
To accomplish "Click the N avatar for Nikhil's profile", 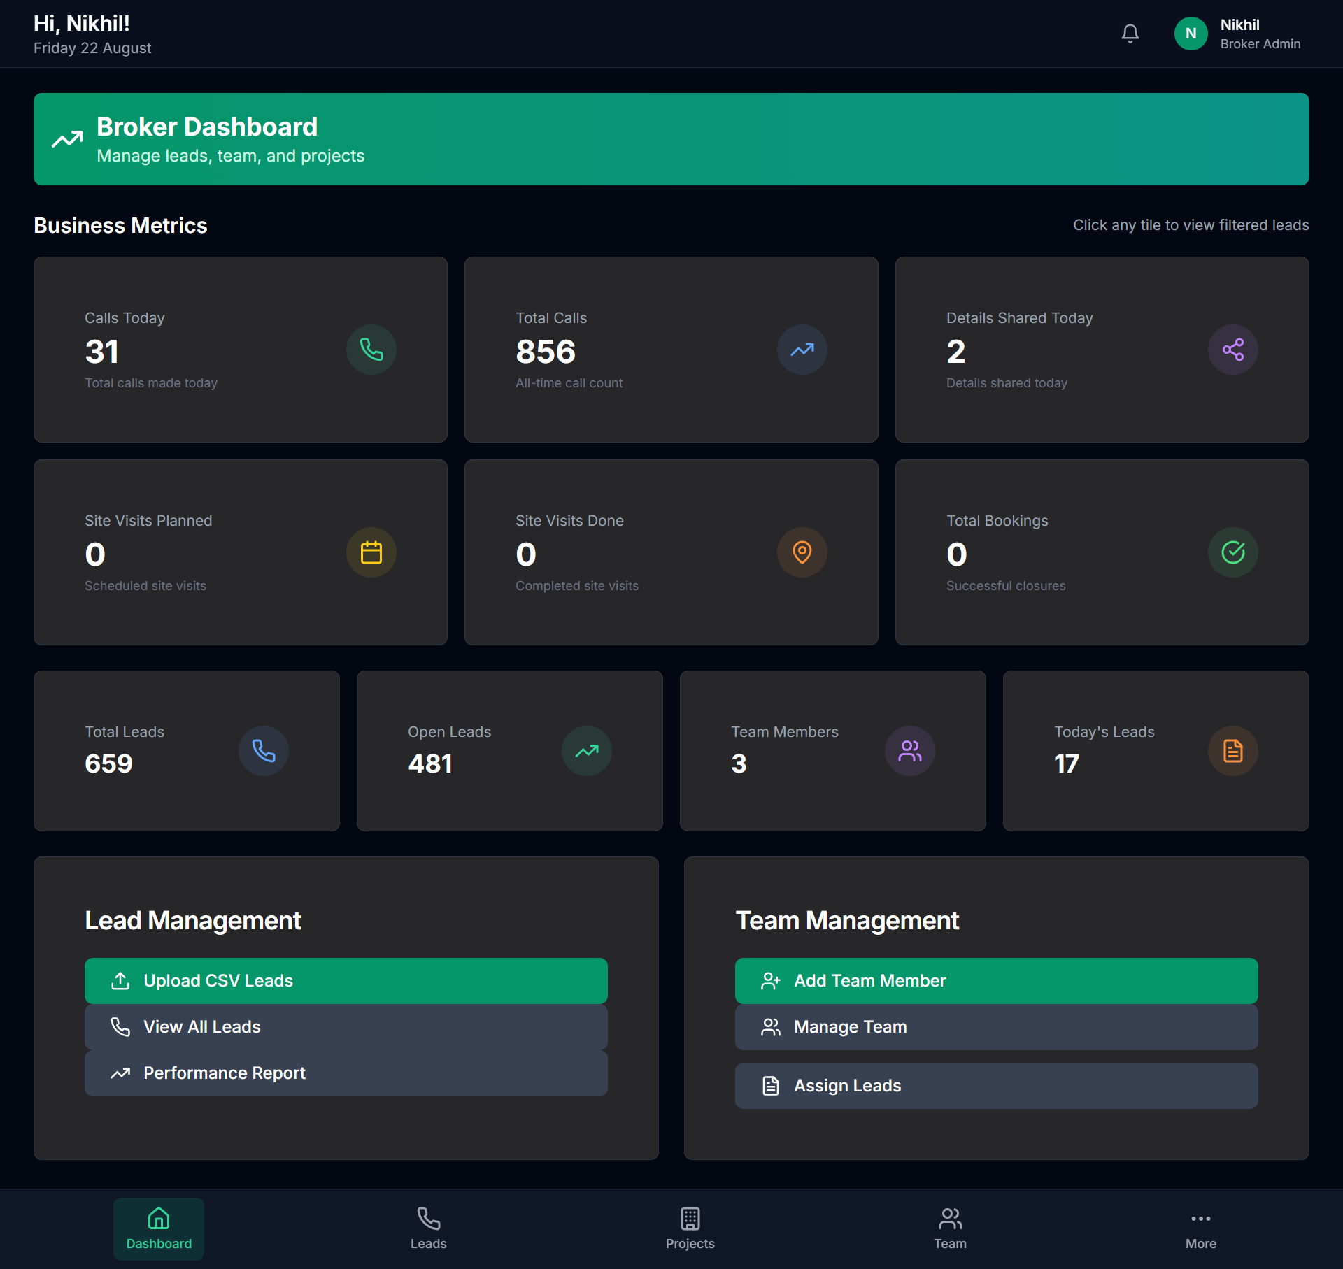I will click(x=1191, y=34).
